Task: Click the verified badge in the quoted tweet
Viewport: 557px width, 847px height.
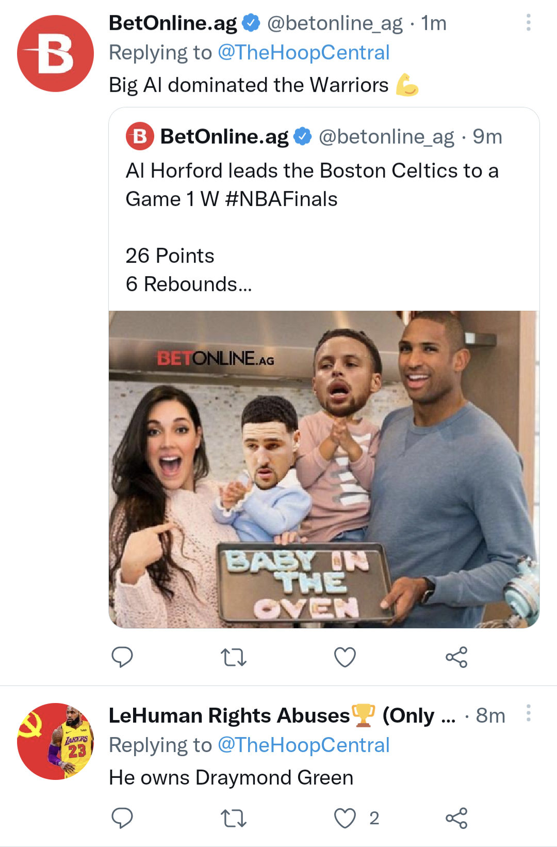Action: point(302,136)
